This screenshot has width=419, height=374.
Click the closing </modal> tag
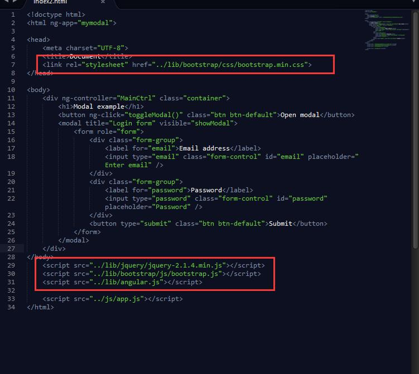coord(74,241)
